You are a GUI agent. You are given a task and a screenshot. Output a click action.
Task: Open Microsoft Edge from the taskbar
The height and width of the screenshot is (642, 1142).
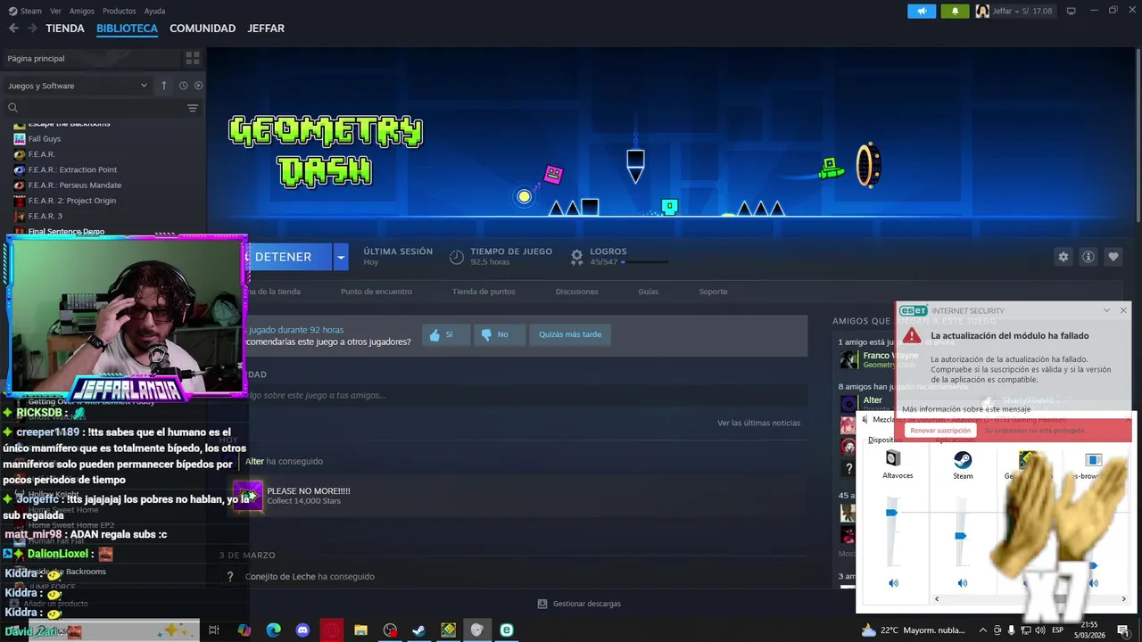click(274, 630)
